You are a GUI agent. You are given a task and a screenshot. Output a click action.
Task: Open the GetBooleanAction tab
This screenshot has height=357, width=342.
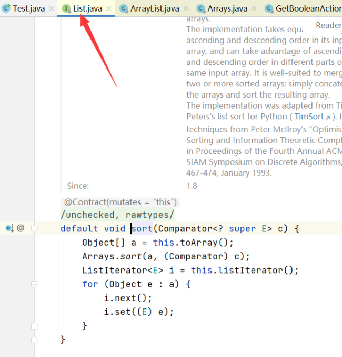tap(309, 8)
